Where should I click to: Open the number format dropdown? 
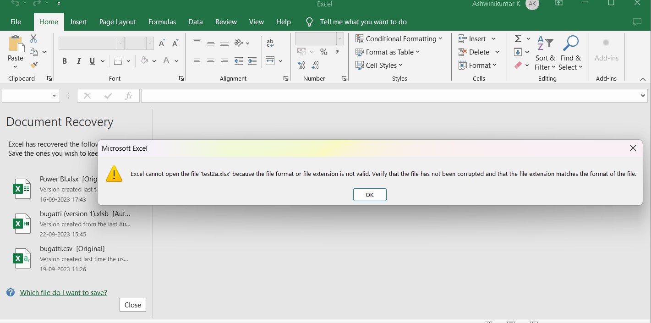pyautogui.click(x=340, y=38)
